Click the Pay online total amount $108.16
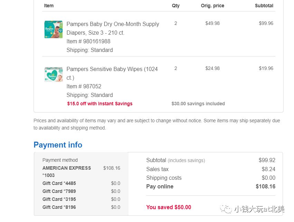 tap(265, 186)
